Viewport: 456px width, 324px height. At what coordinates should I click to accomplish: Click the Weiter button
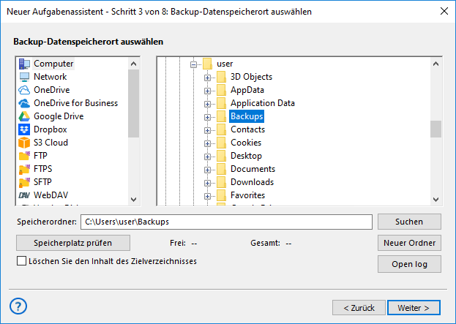414,306
